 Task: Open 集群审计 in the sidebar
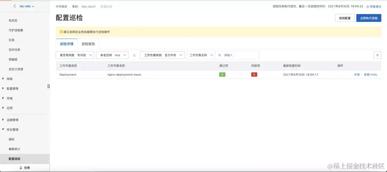pos(15,149)
